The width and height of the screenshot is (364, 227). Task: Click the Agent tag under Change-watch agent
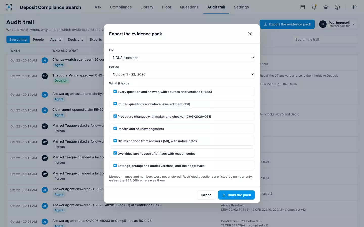(x=59, y=65)
